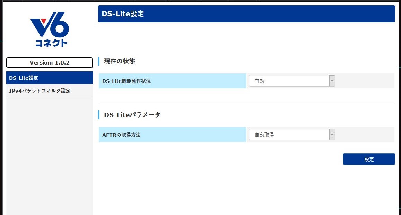Open the 有効 status dropdown
The height and width of the screenshot is (215, 401).
pos(292,81)
